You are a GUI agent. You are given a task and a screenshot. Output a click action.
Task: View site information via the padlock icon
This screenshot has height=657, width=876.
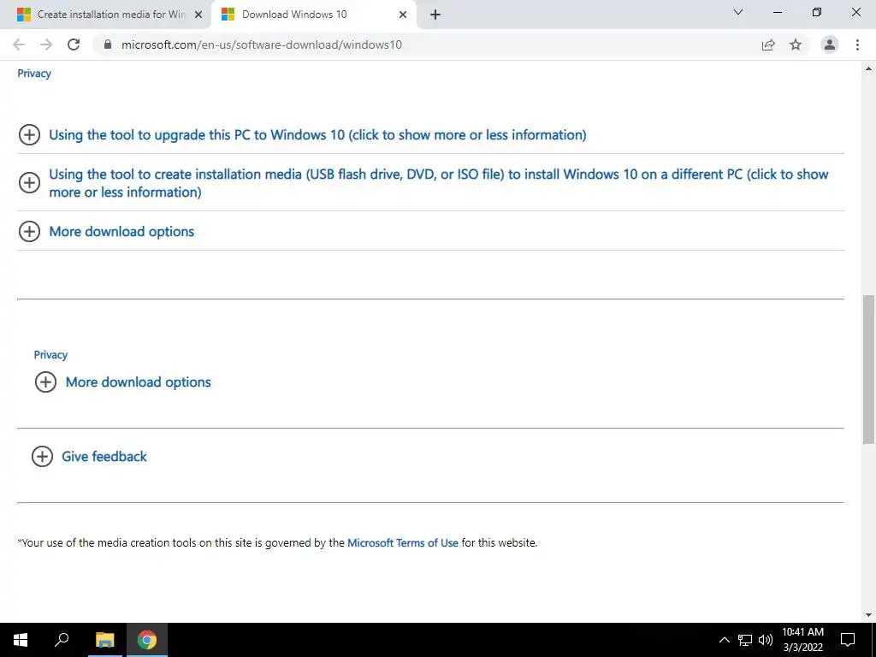[108, 44]
